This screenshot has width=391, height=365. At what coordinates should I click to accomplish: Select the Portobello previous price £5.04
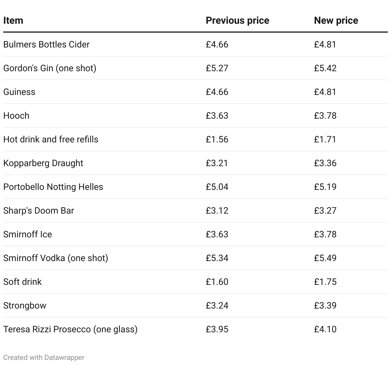[x=217, y=187]
